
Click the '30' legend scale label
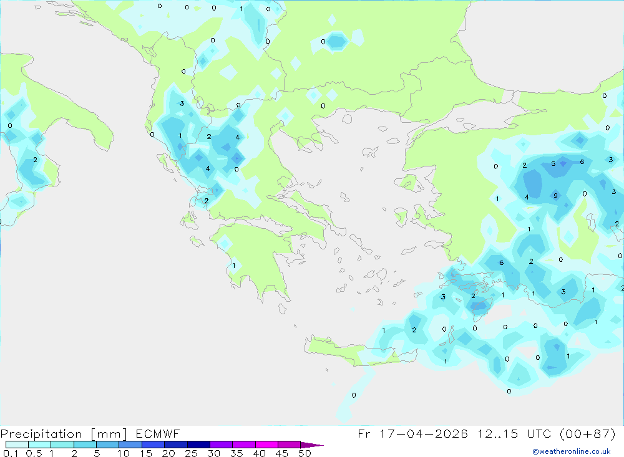coord(214,453)
